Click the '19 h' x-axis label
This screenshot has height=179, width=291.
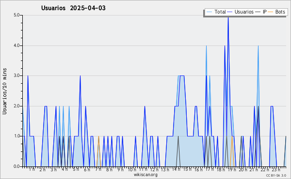point(232,169)
